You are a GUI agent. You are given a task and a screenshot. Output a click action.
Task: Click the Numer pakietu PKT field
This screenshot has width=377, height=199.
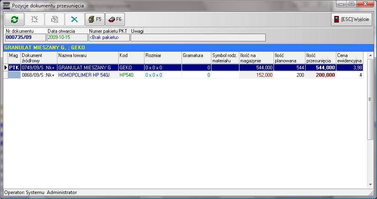(109, 37)
